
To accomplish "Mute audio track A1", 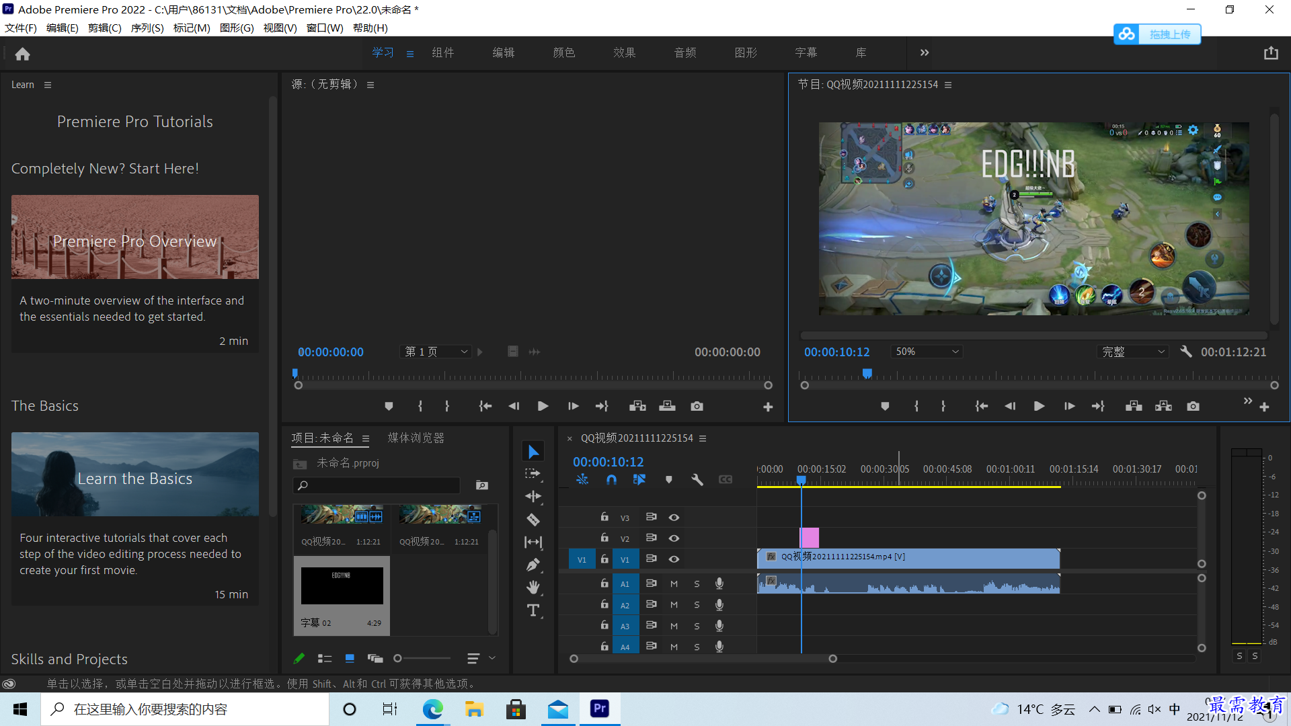I will tap(674, 583).
